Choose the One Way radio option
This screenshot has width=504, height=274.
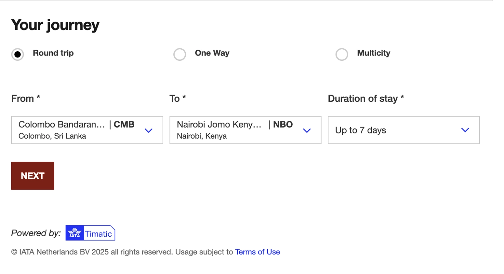click(x=179, y=54)
